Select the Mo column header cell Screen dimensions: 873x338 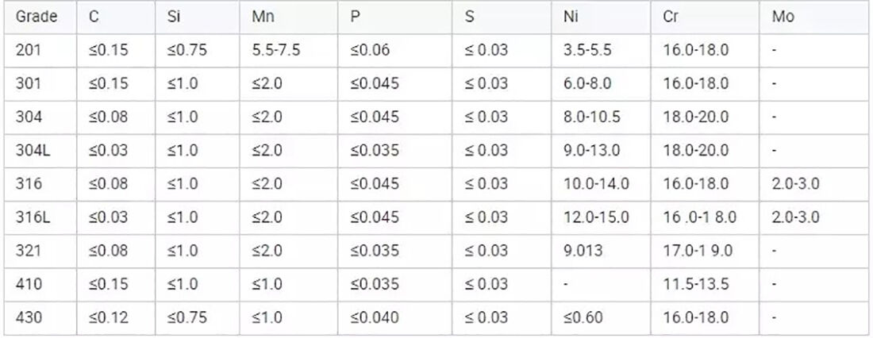(x=783, y=17)
